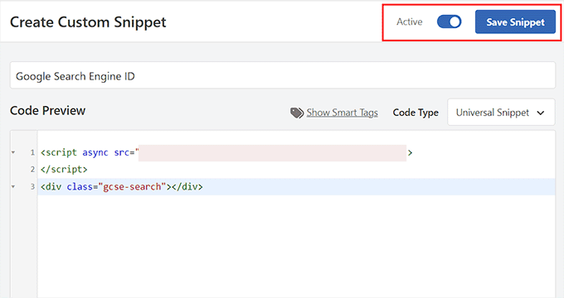Click the empty area of the code editor
The height and width of the screenshot is (298, 564).
point(296,246)
